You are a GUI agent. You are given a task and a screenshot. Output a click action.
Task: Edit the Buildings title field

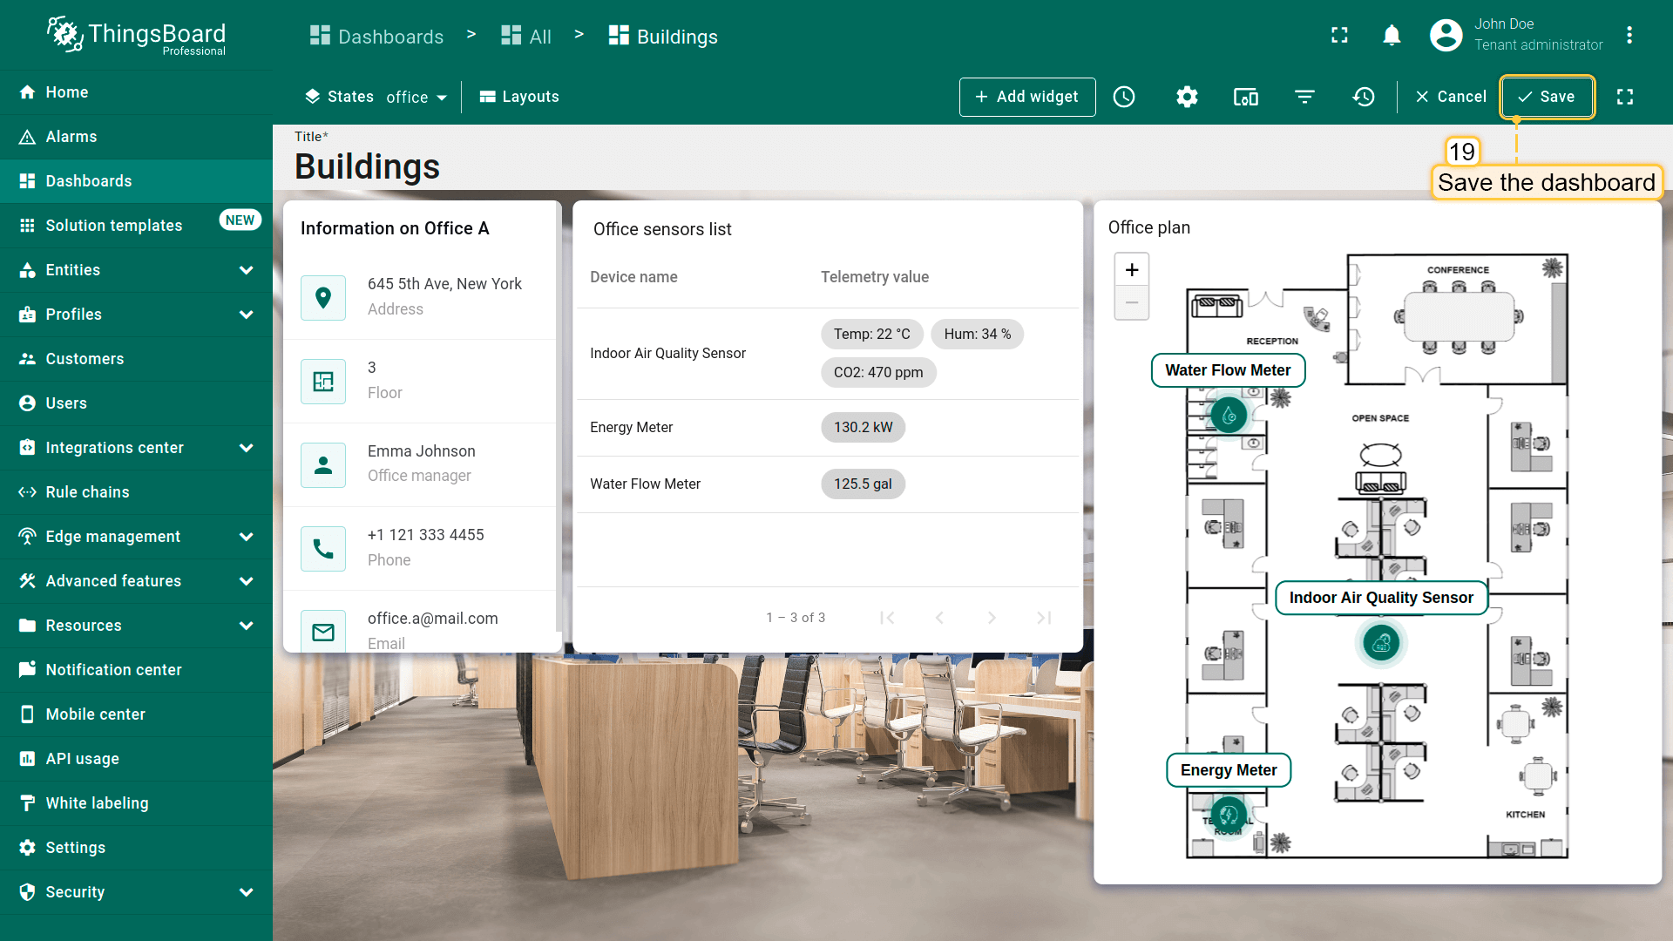click(x=367, y=166)
